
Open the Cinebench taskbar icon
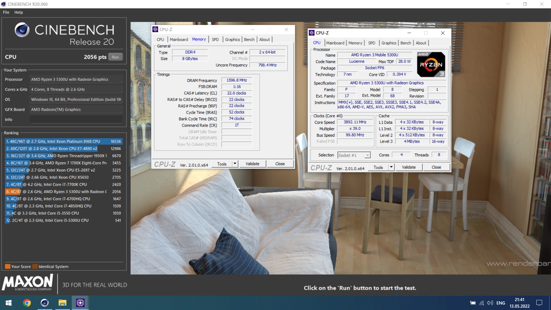click(x=45, y=303)
